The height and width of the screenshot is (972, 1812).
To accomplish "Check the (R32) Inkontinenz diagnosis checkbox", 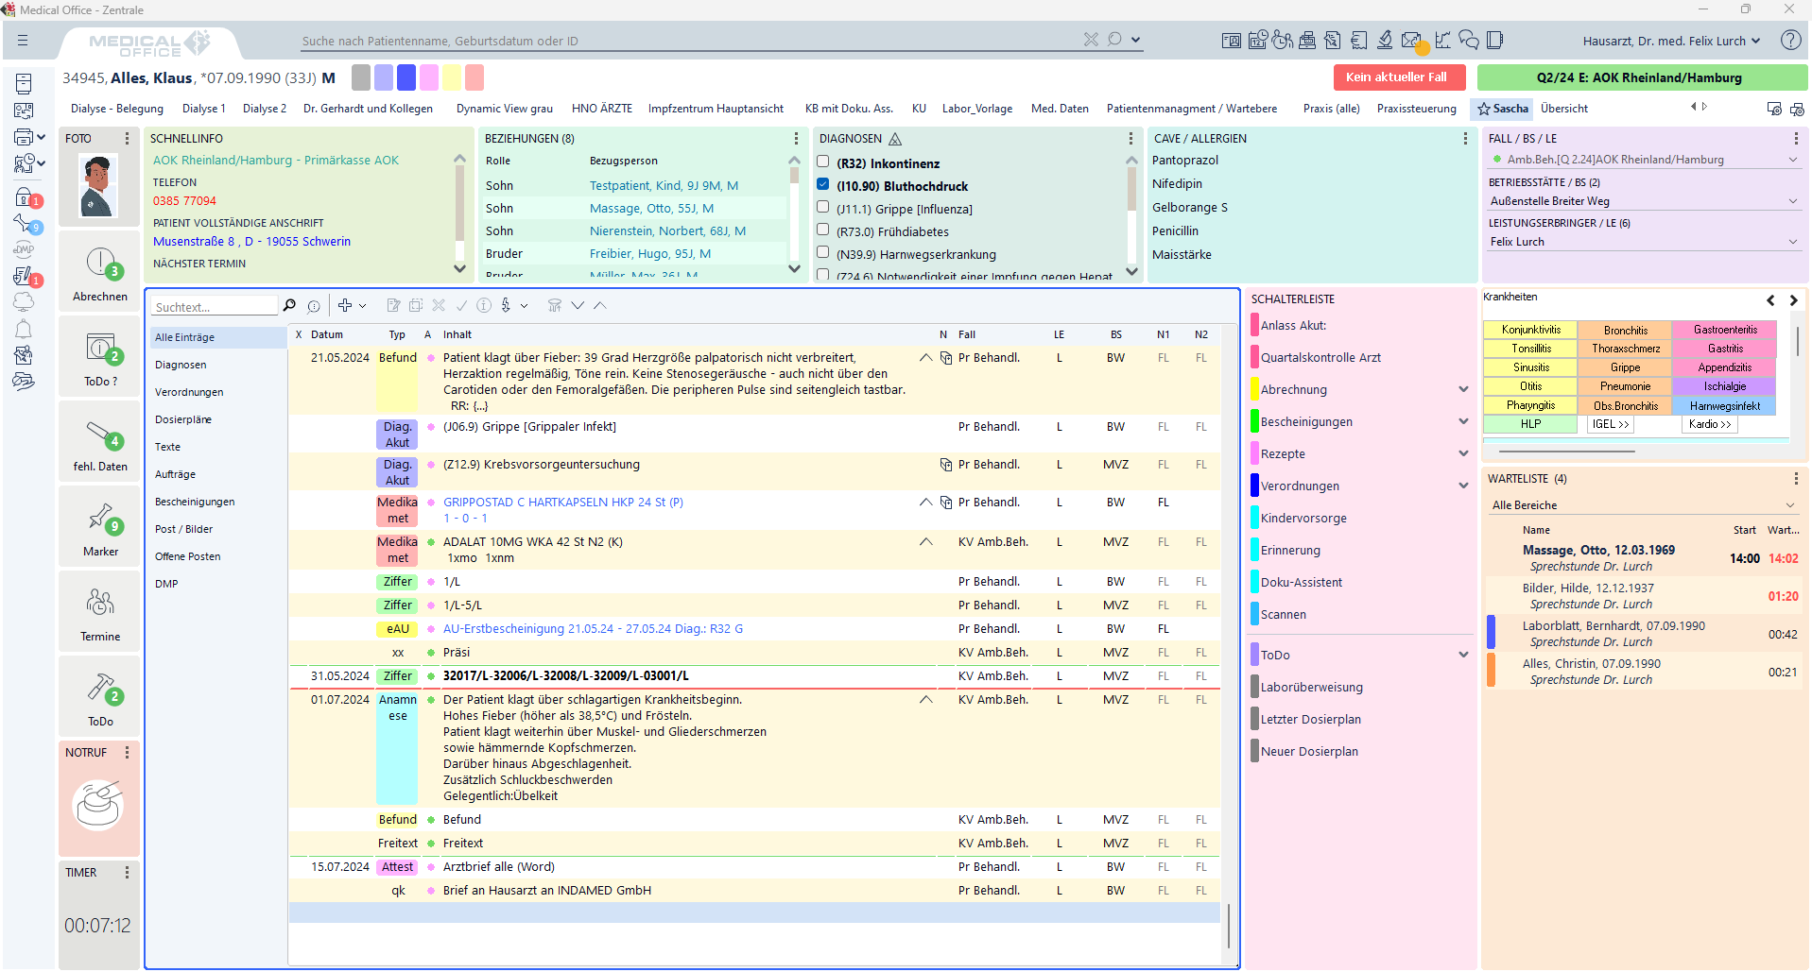I will click(823, 162).
